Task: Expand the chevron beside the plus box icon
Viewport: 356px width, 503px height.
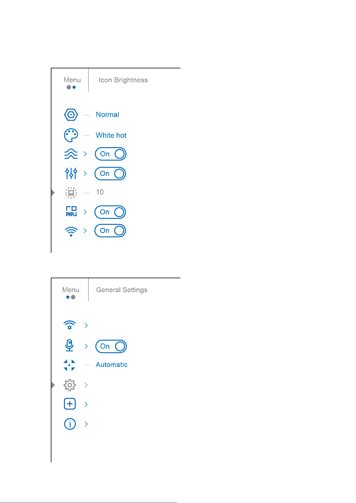Action: click(86, 404)
